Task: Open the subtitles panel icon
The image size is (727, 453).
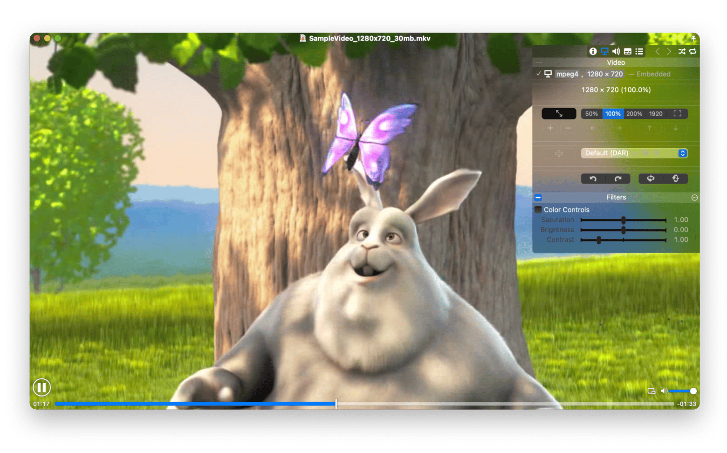Action: coord(628,51)
